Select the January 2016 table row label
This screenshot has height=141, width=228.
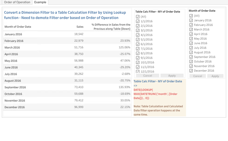click(x=13, y=34)
